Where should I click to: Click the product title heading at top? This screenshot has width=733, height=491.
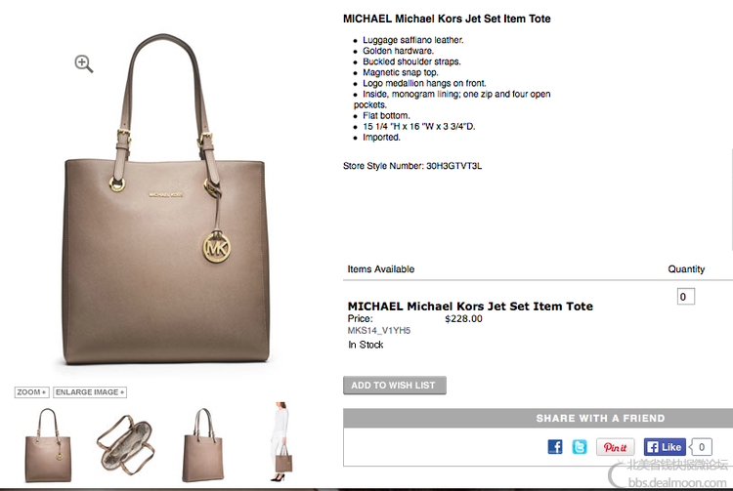[447, 19]
